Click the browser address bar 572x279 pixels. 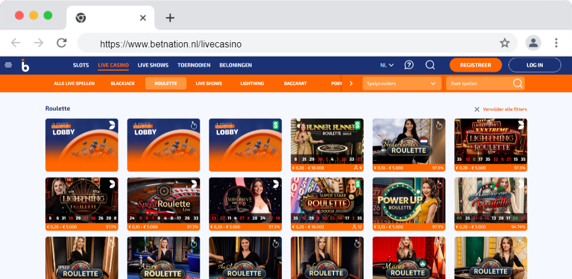click(x=297, y=43)
